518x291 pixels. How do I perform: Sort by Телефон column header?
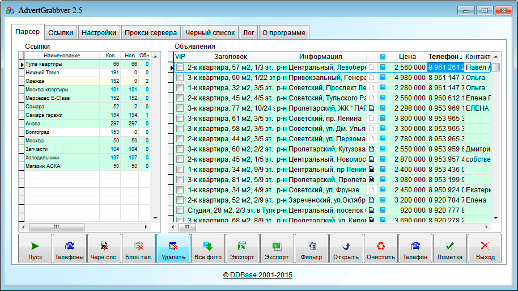point(445,57)
